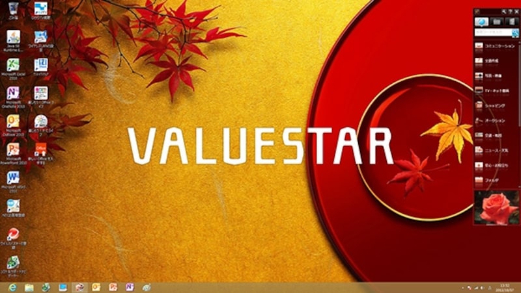Open Internet Explorer from the taskbar
521x293 pixels.
[x=12, y=287]
